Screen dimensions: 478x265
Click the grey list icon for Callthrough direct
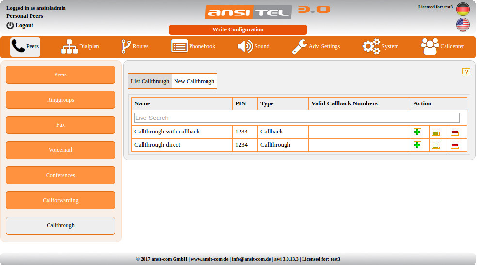(x=436, y=145)
